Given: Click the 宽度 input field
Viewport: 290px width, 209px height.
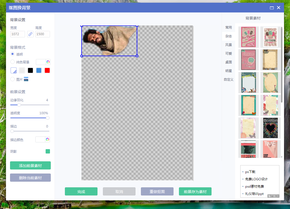Looking at the screenshot, I should coord(18,34).
